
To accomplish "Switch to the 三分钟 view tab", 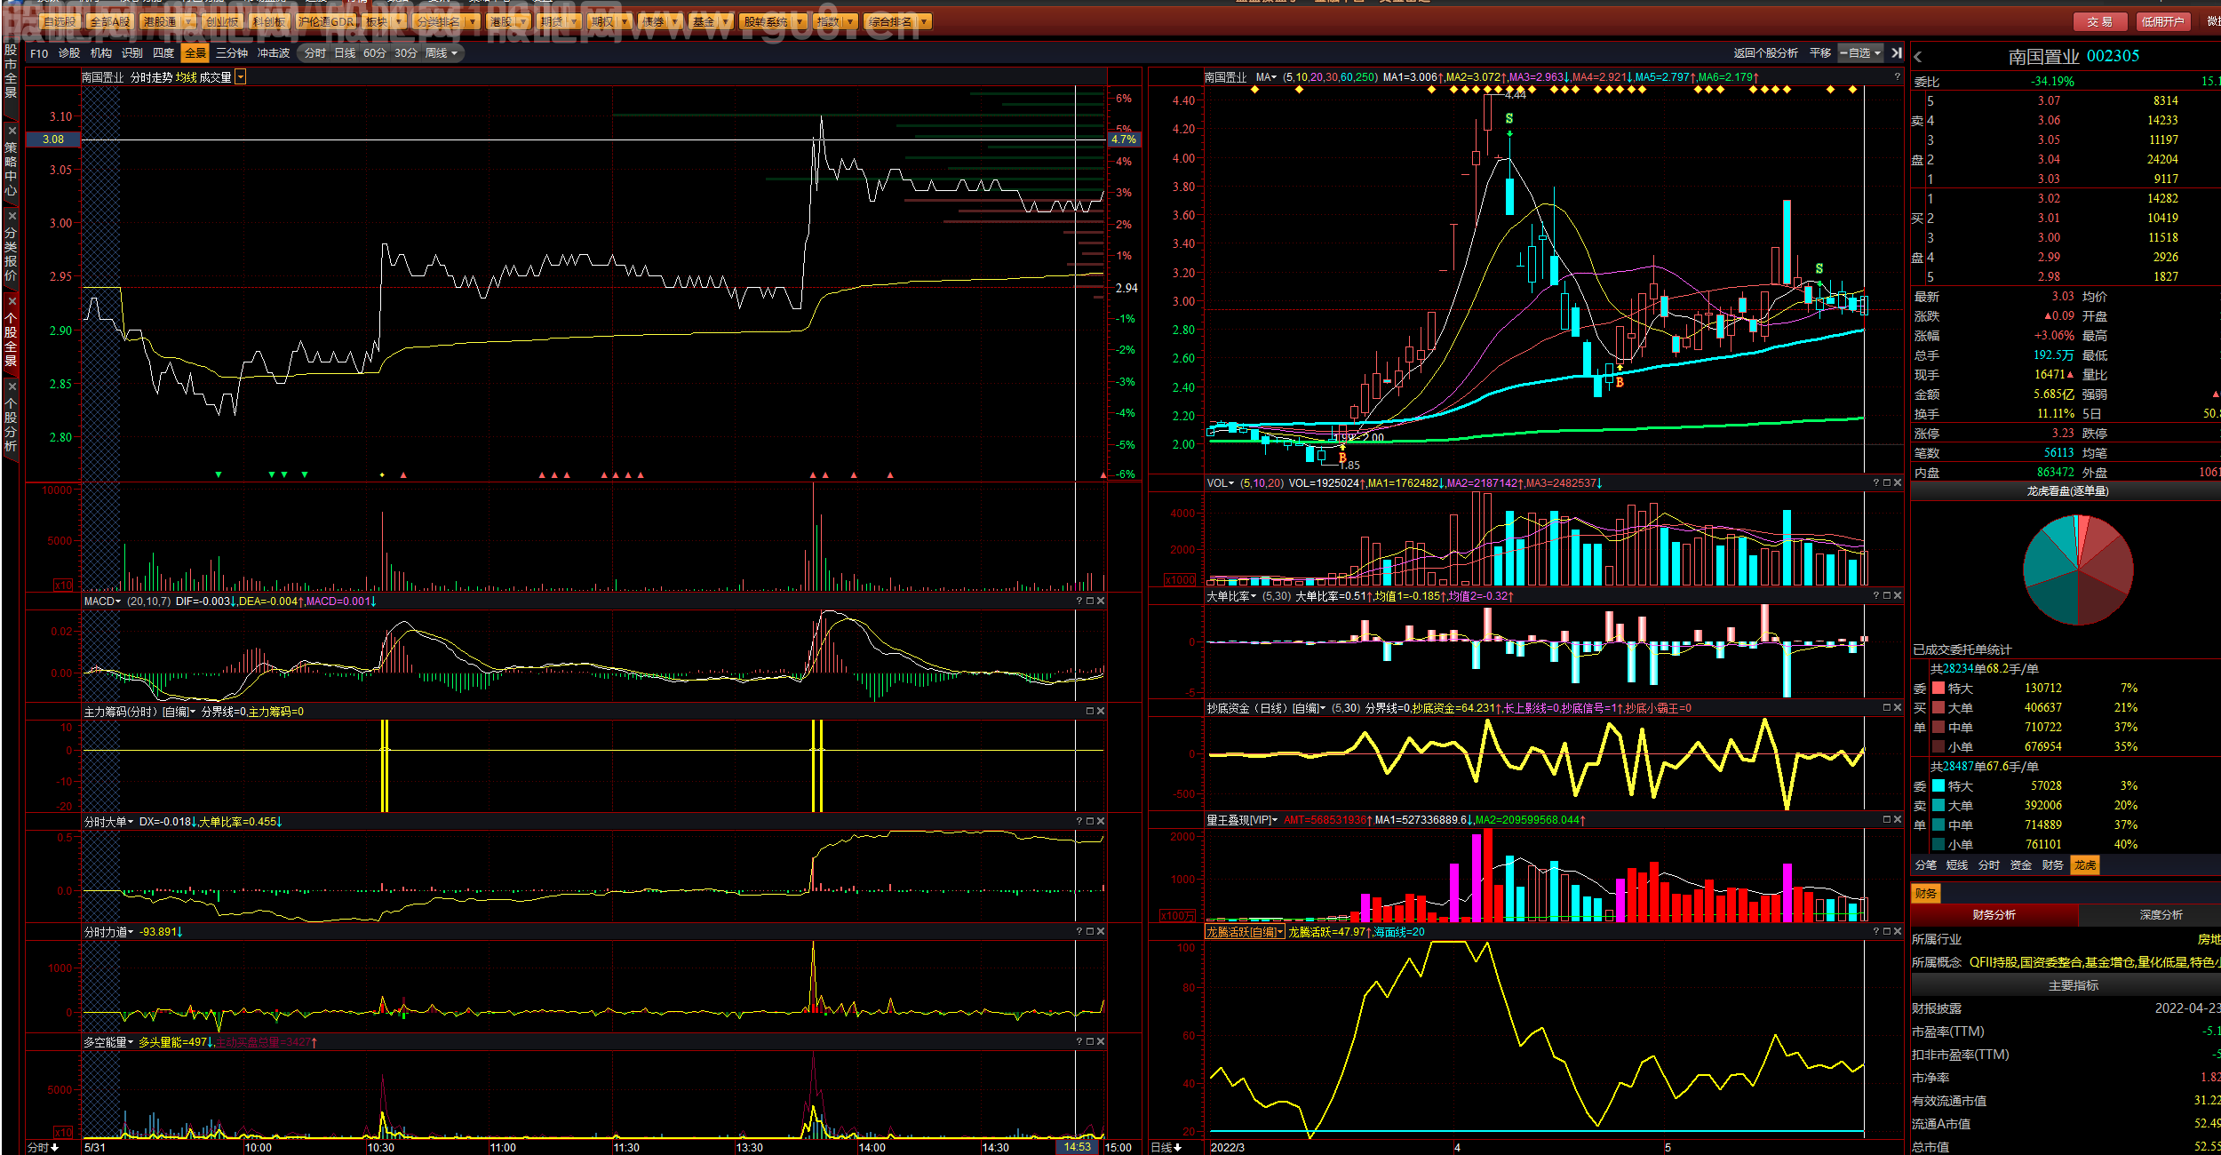I will point(232,53).
